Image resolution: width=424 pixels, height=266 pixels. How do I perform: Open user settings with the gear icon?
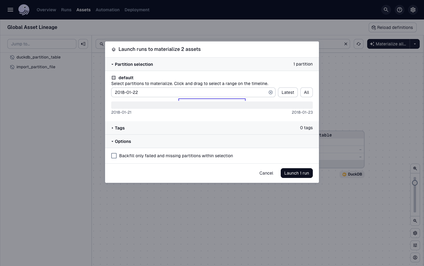coord(413,9)
